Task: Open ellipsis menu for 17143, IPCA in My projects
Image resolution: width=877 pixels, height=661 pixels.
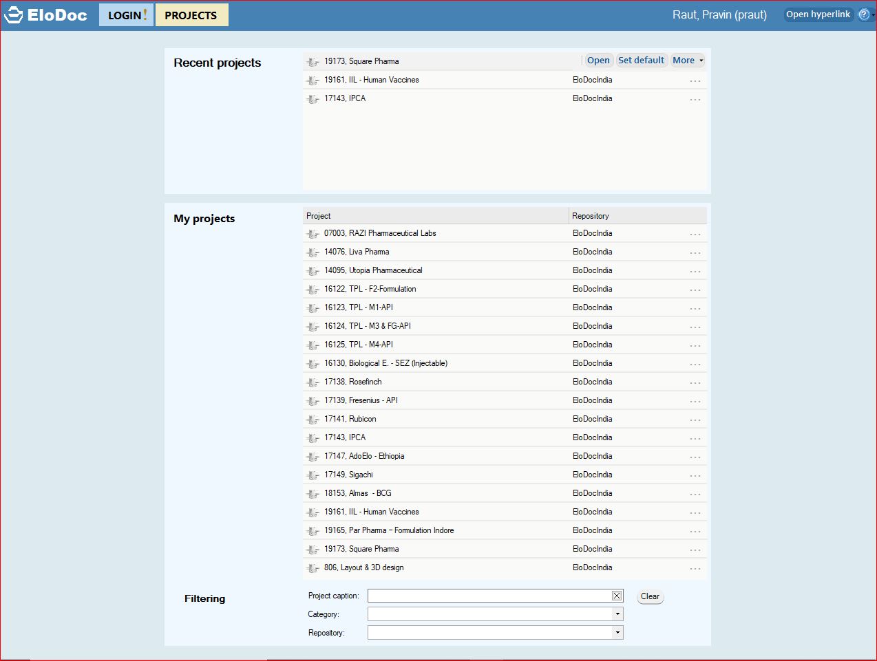Action: pyautogui.click(x=695, y=439)
